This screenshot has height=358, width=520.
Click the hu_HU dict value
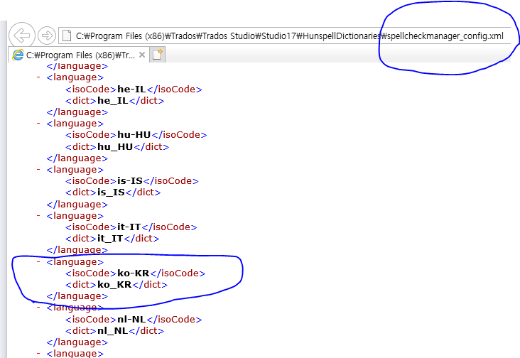coord(115,146)
